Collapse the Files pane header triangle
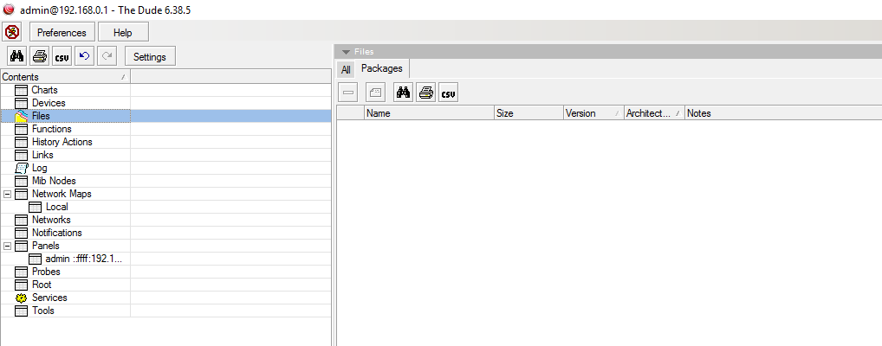This screenshot has width=882, height=346. [x=346, y=52]
